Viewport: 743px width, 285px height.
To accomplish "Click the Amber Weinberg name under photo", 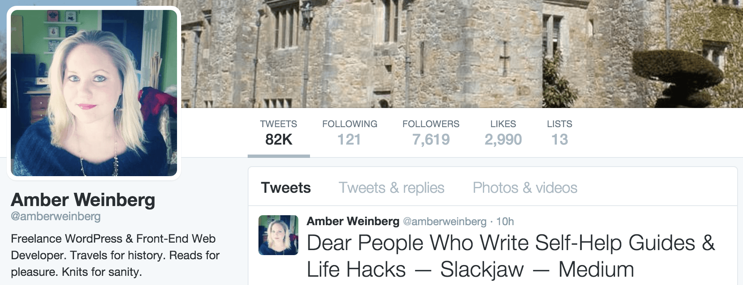I will pos(83,200).
